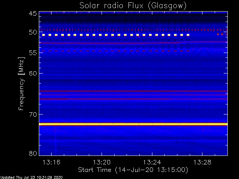Click the 'Updated Thu Jul 23' timestamp text
This screenshot has width=239, height=179.
(31, 177)
